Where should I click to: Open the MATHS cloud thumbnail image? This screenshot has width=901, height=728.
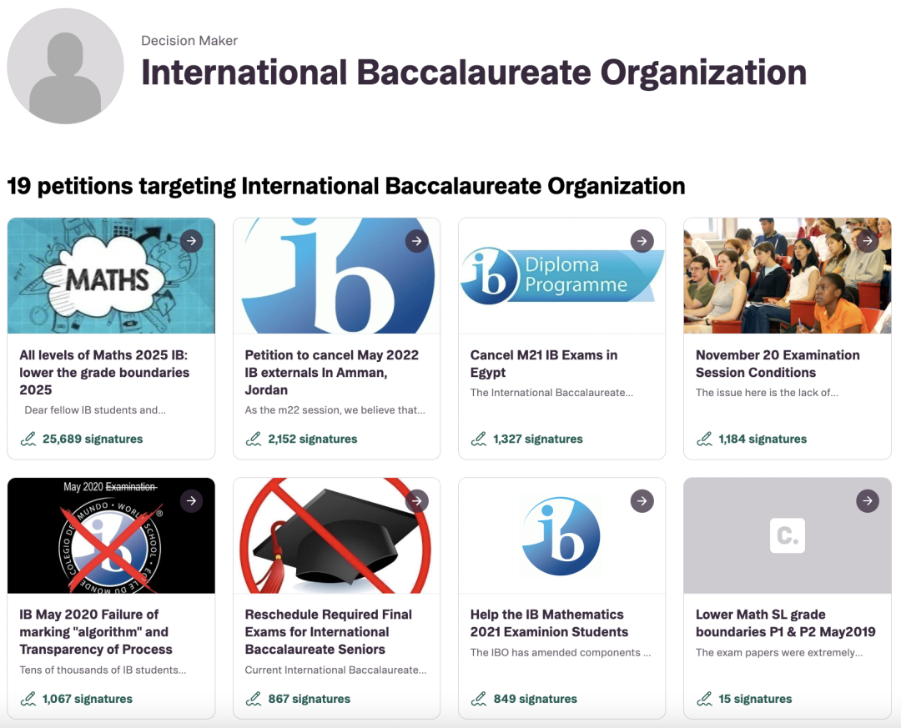pyautogui.click(x=111, y=276)
